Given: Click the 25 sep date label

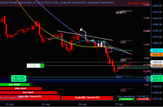Looking at the screenshot, I should tap(46, 104).
